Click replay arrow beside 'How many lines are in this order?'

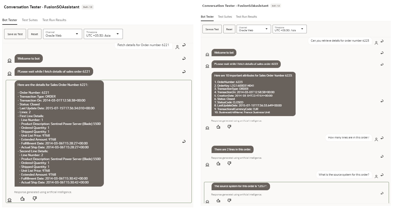[x=382, y=138]
